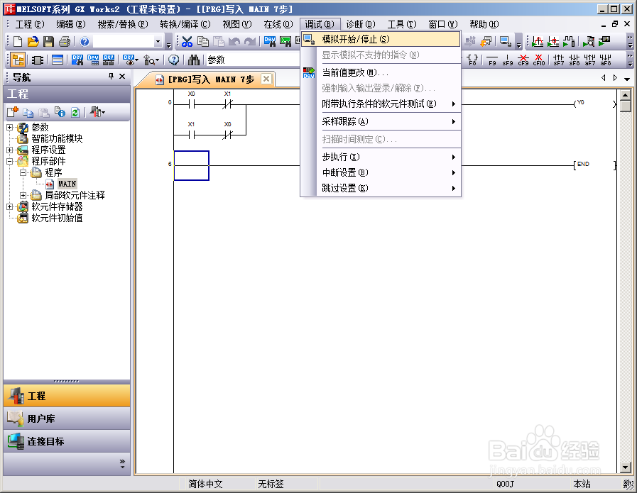Screen dimensions: 637x493
Task: Click the sF7 rising pulse contact icon
Action: click(559, 60)
